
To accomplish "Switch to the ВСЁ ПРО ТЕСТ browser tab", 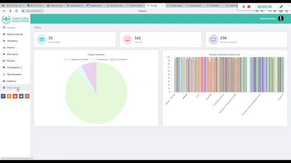I will 35,5.
